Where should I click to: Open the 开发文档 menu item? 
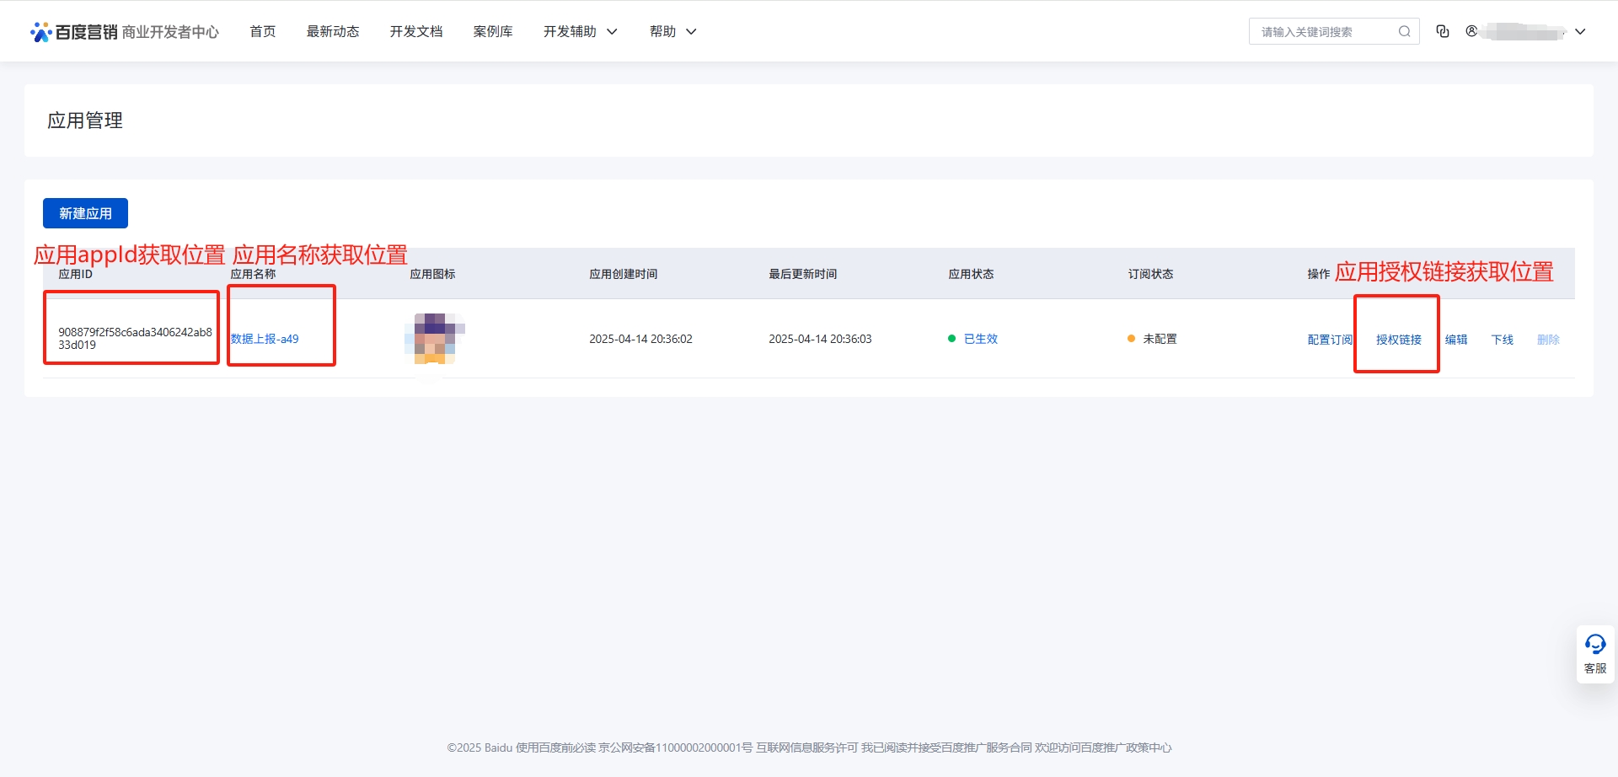(x=416, y=31)
